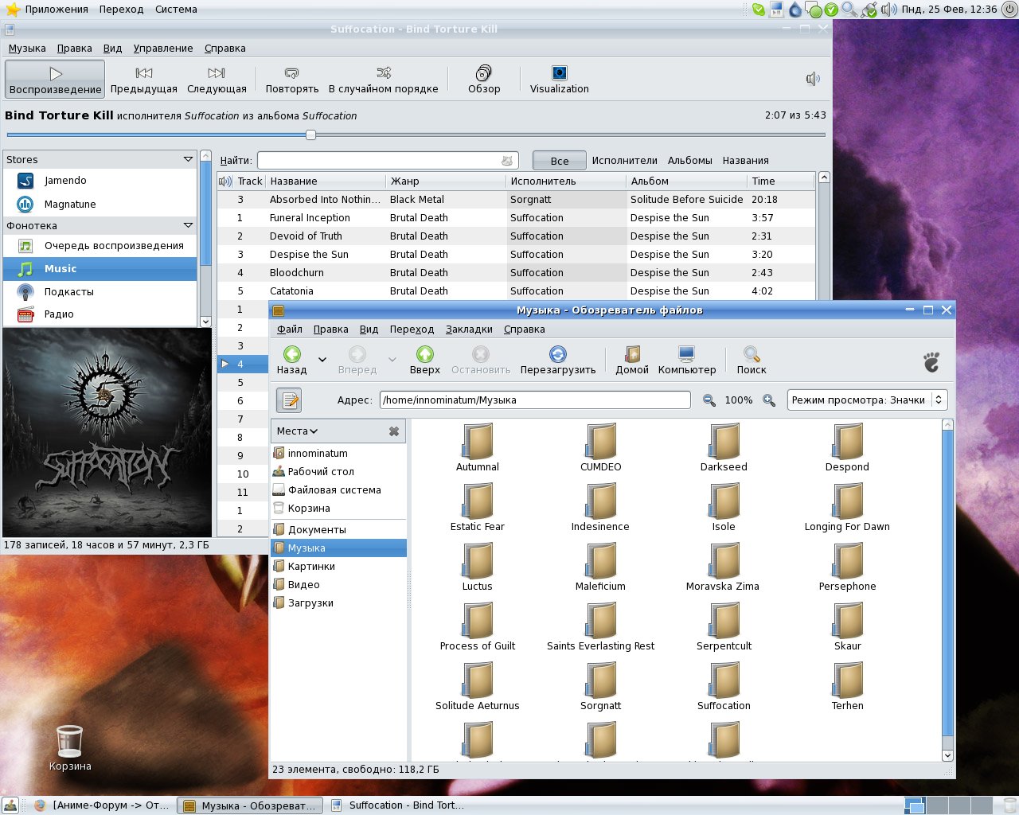Open Visualization in Rhythmbox
The width and height of the screenshot is (1019, 815).
tap(560, 80)
